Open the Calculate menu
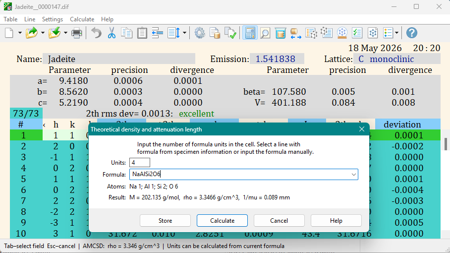This screenshot has width=450, height=253. click(x=82, y=19)
